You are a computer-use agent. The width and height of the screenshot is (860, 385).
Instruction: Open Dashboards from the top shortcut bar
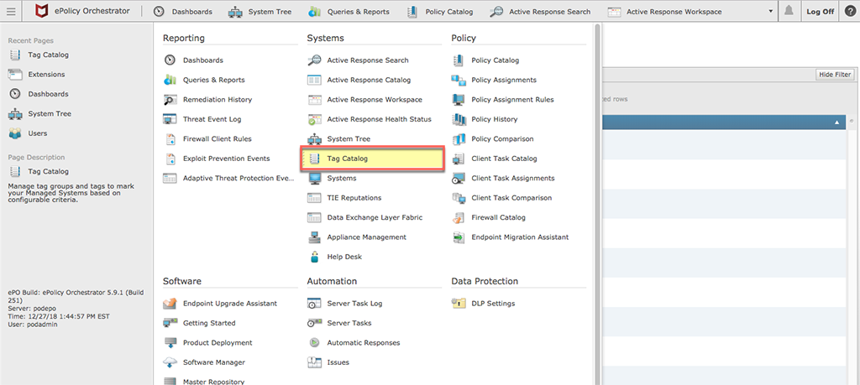pyautogui.click(x=182, y=11)
